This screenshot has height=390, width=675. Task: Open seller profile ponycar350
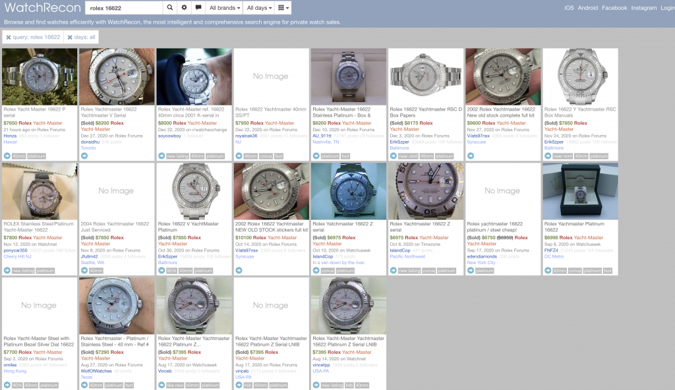16,250
